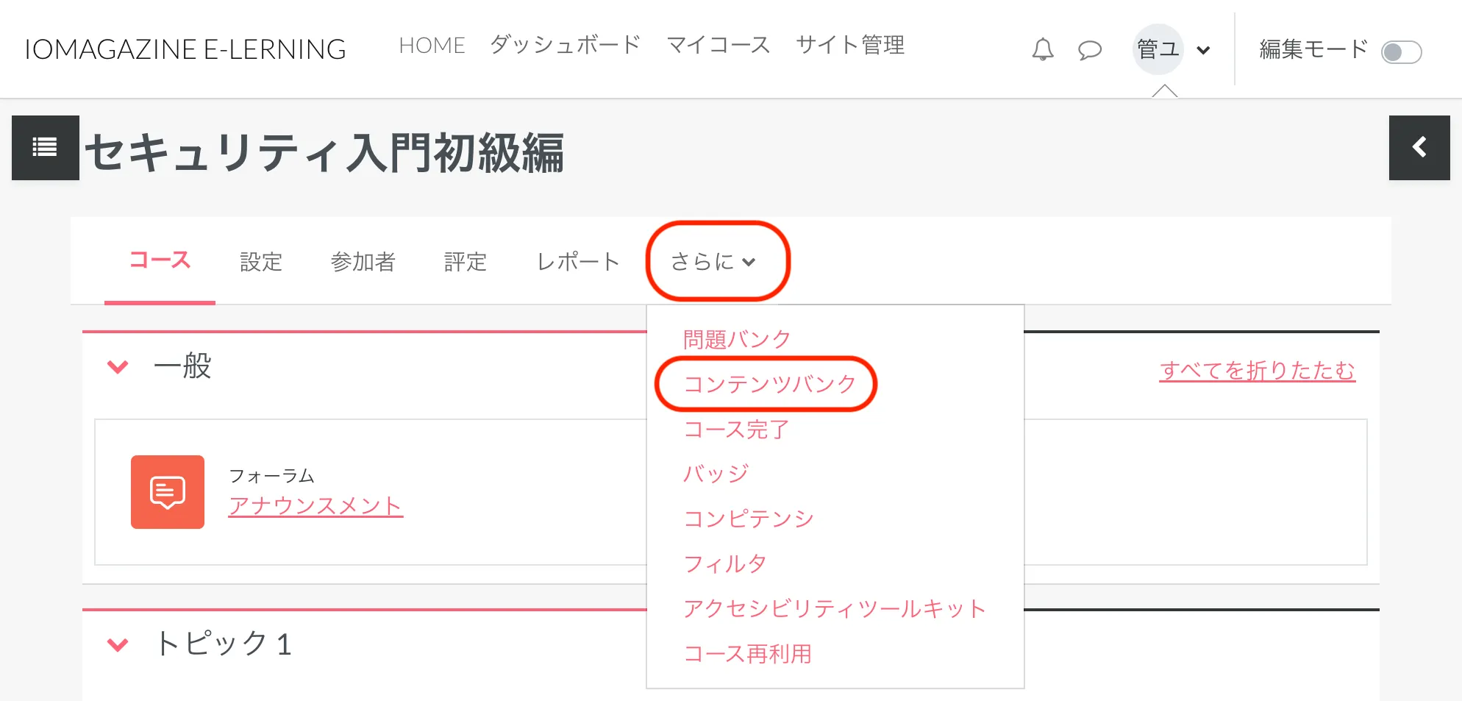
Task: Toggle the 編集モード switch
Action: point(1401,52)
